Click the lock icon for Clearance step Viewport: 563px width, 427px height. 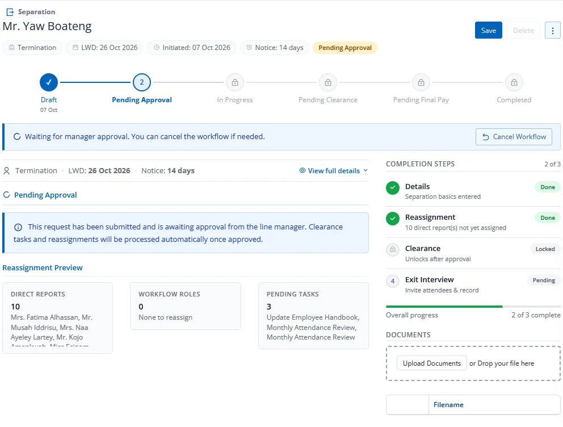393,250
